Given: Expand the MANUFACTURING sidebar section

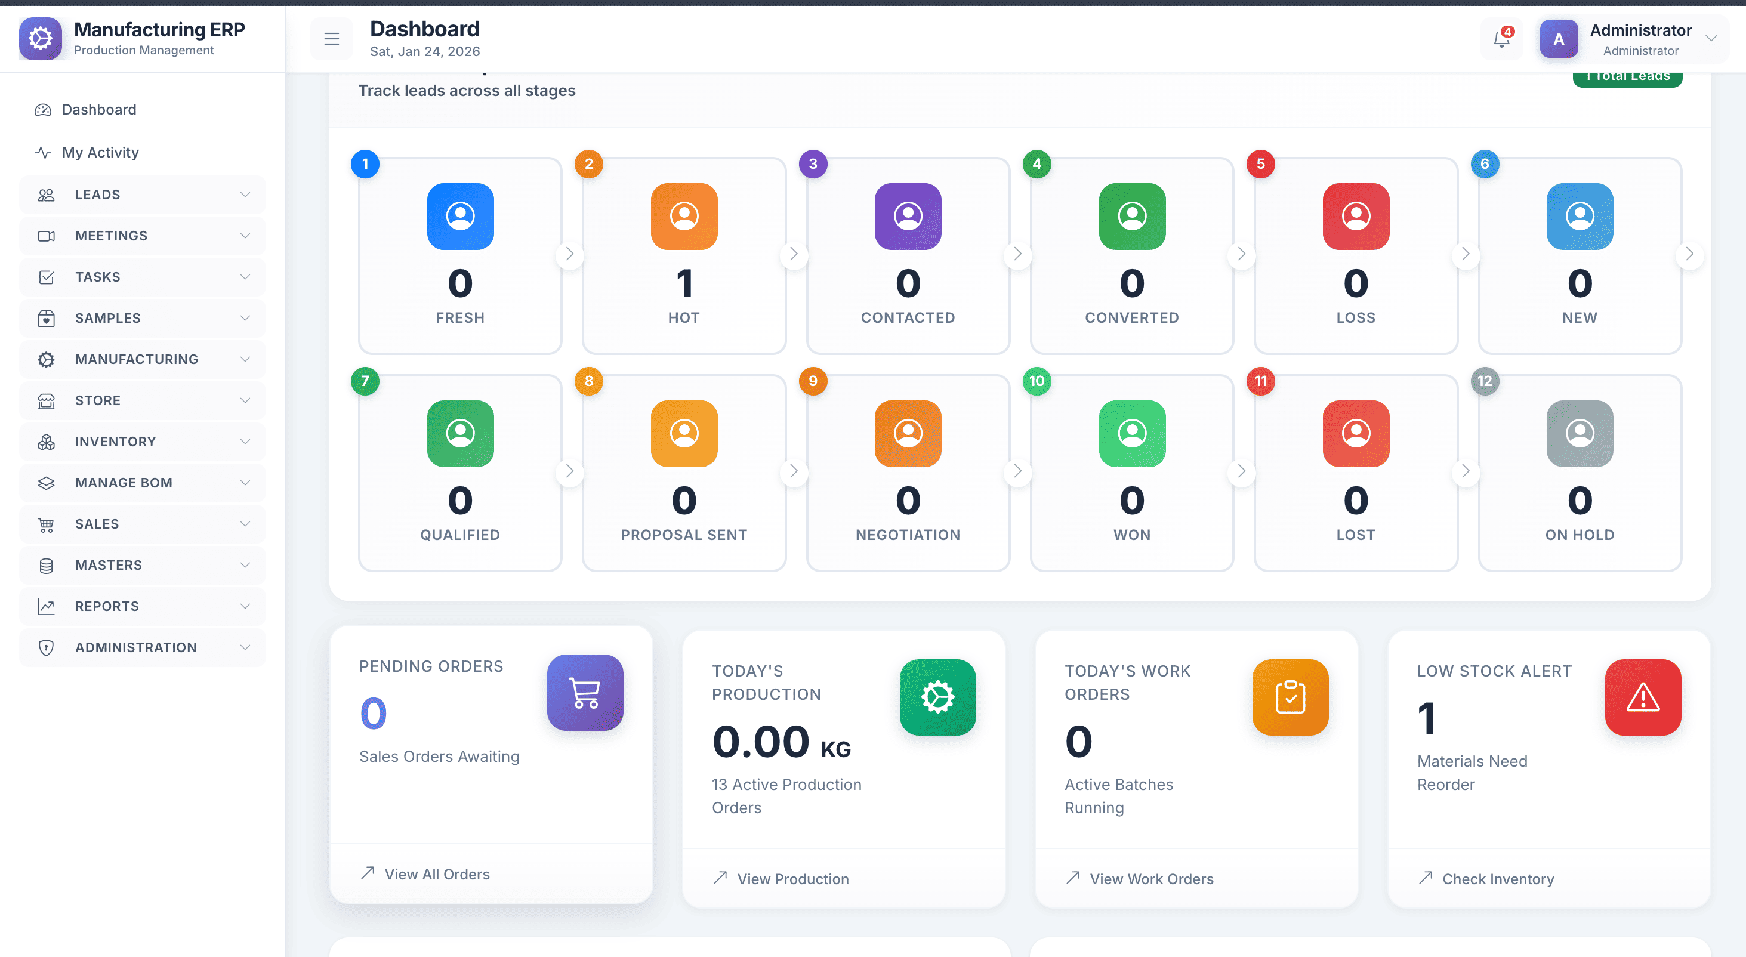Looking at the screenshot, I should click(143, 359).
